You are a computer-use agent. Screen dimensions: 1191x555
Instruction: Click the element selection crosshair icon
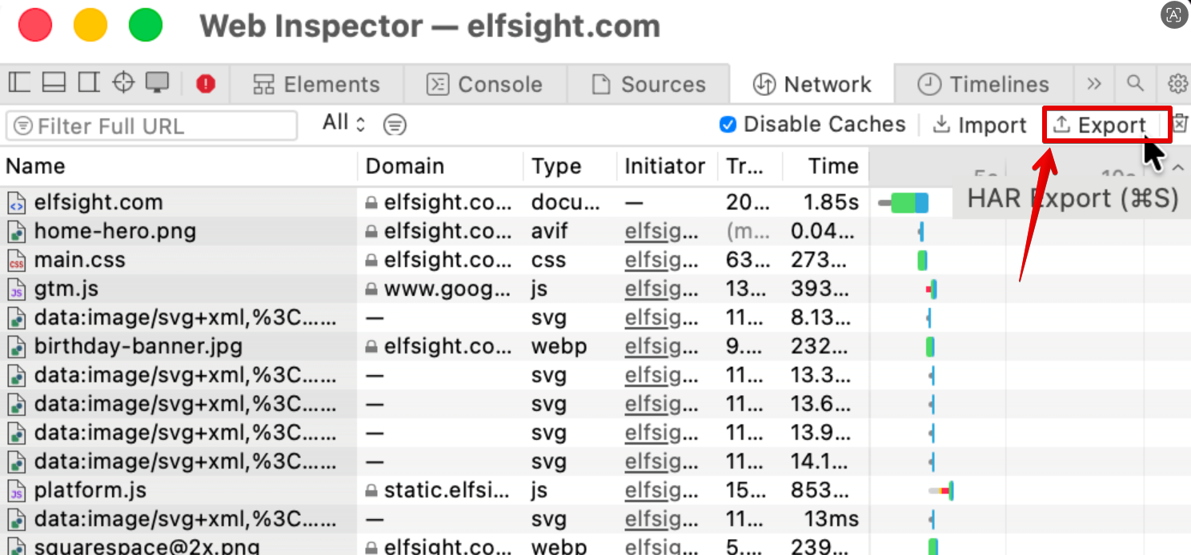[122, 82]
